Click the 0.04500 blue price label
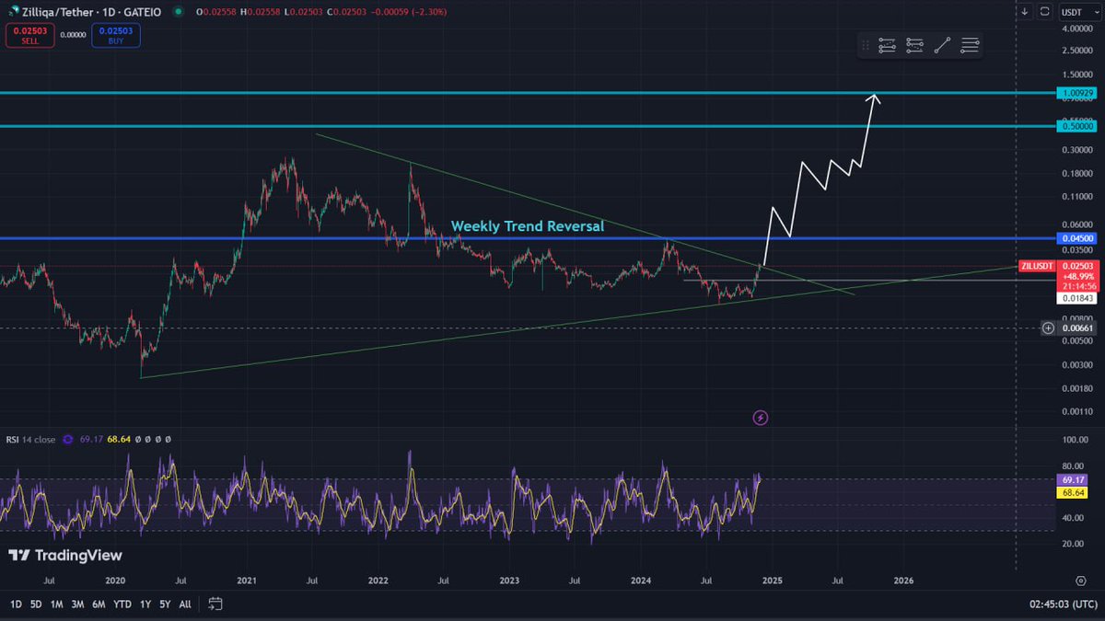This screenshot has height=621, width=1105. 1076,238
